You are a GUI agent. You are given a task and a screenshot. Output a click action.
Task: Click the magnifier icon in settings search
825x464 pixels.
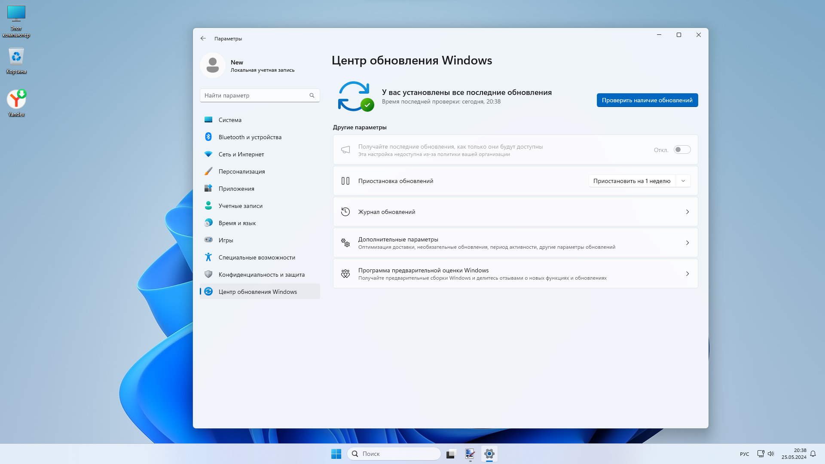pos(312,95)
